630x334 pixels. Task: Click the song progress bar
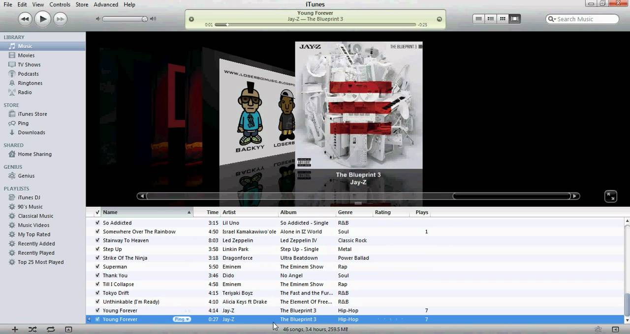coord(315,25)
